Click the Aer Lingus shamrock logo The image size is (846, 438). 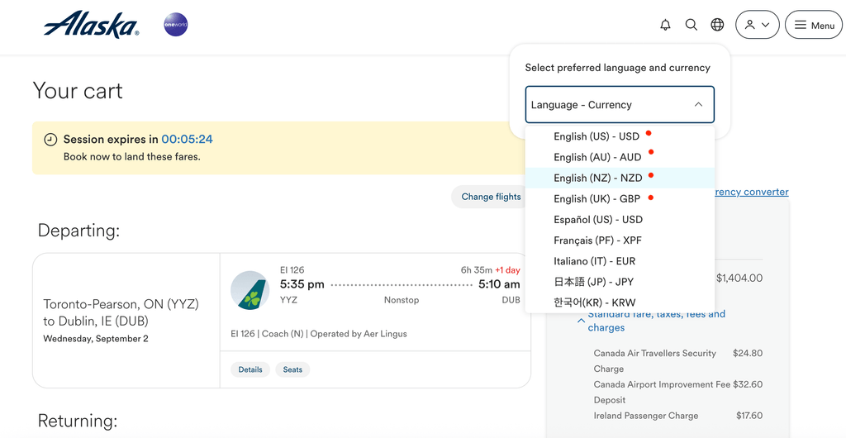[250, 290]
